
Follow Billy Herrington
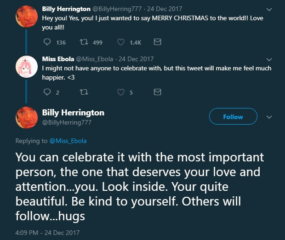(233, 116)
